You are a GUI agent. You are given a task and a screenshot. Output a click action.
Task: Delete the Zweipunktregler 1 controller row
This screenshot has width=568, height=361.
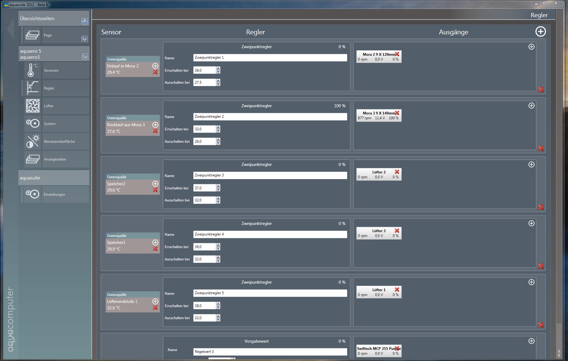point(541,89)
